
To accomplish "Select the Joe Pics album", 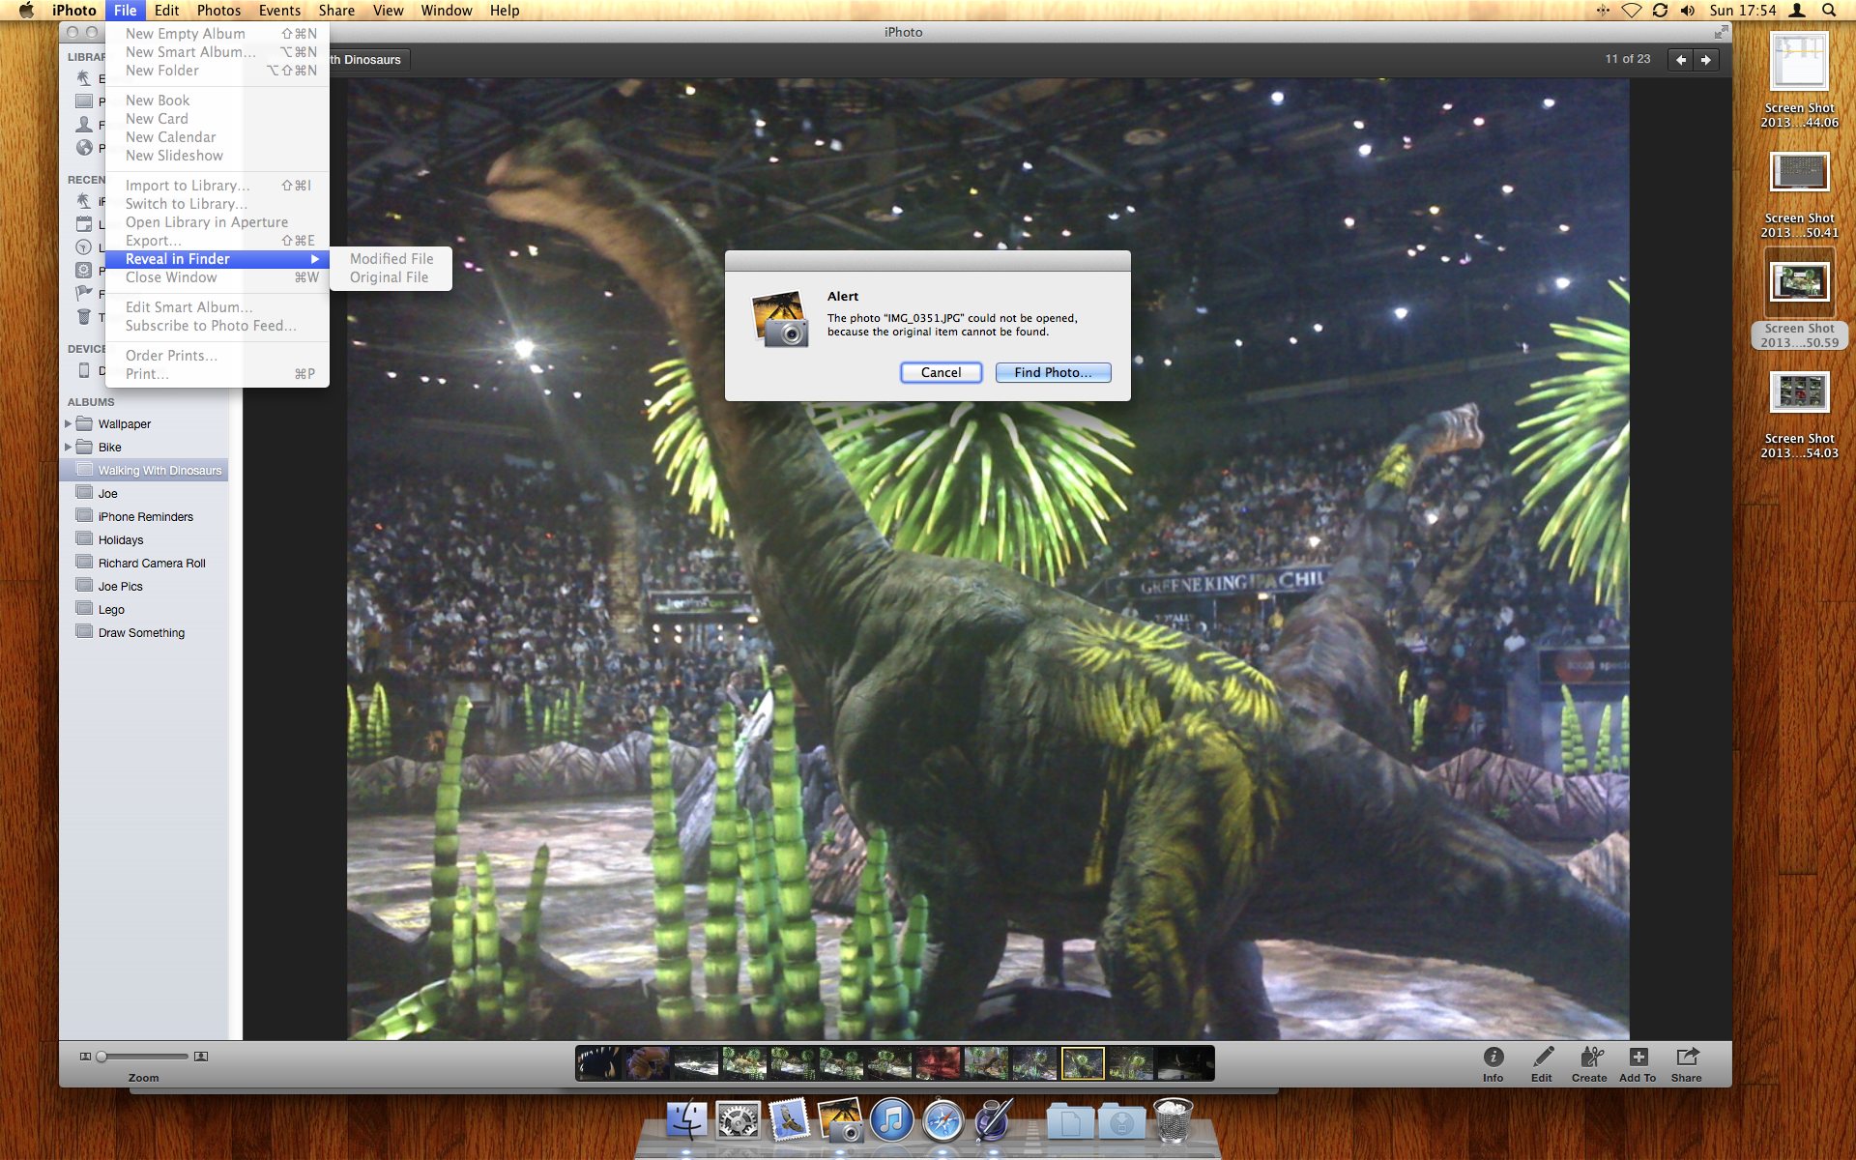I will click(144, 587).
